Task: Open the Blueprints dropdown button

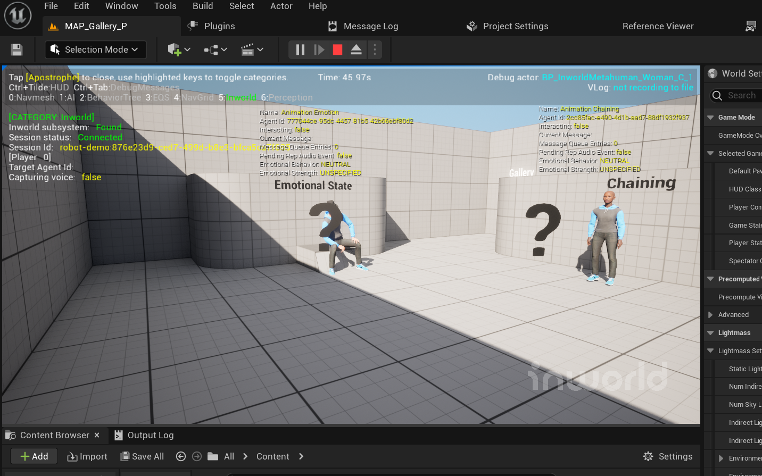Action: coord(216,49)
